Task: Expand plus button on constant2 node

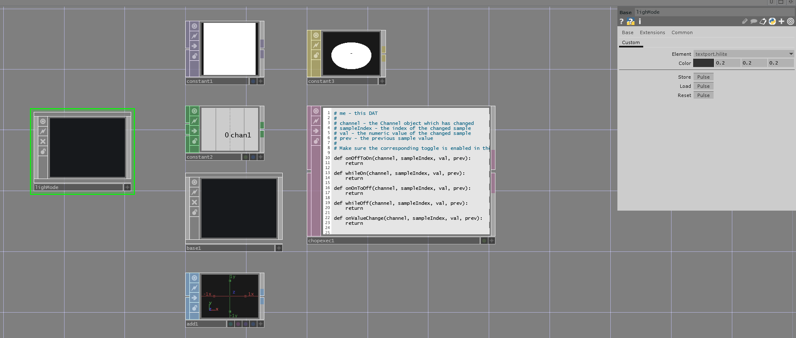Action: (261, 157)
